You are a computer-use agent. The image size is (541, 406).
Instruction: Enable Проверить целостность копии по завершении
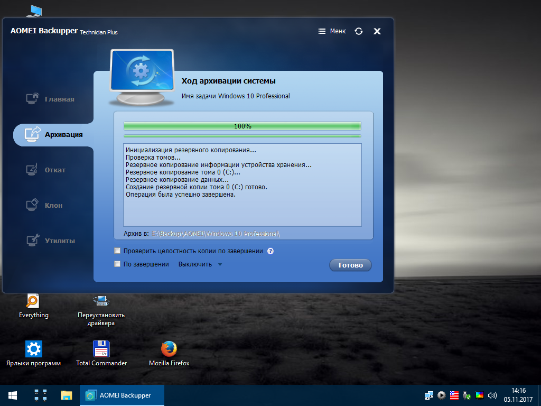point(117,251)
